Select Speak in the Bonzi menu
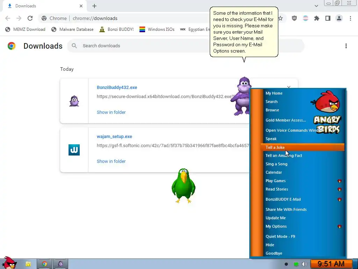 271,139
